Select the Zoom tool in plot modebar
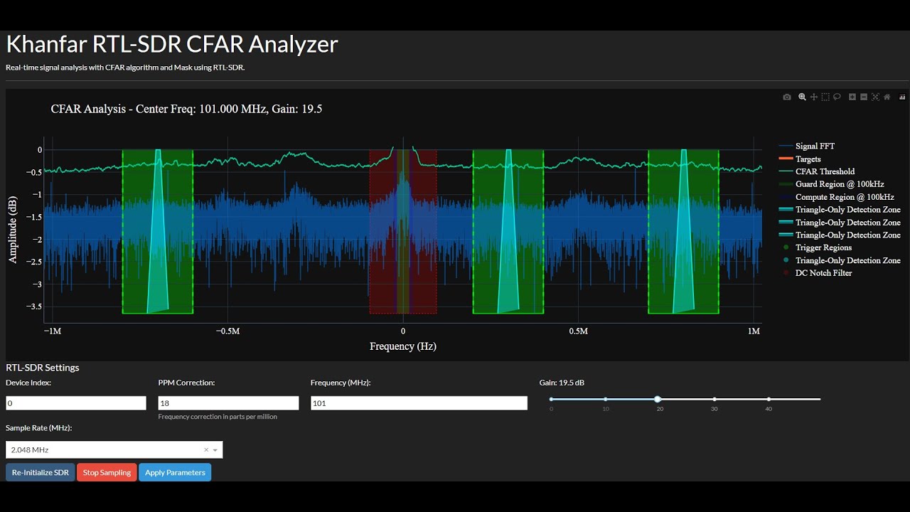This screenshot has height=512, width=910. pyautogui.click(x=802, y=97)
